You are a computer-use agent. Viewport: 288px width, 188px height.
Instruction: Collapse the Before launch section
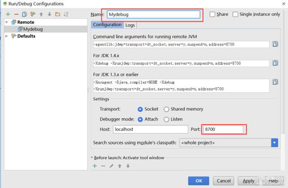coord(92,157)
